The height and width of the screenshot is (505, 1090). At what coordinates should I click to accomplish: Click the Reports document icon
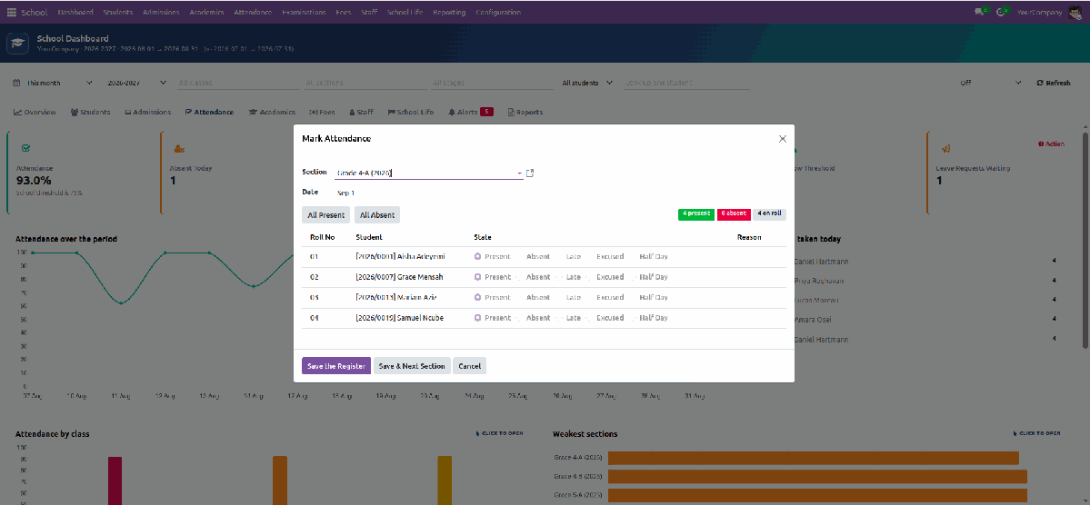[511, 112]
